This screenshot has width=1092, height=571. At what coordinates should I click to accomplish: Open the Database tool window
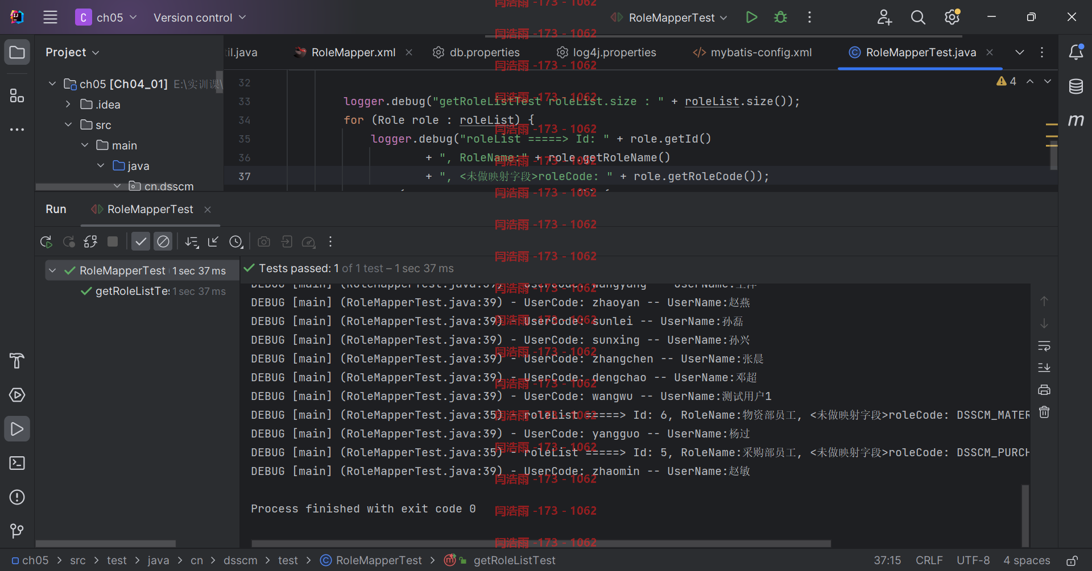point(1076,86)
